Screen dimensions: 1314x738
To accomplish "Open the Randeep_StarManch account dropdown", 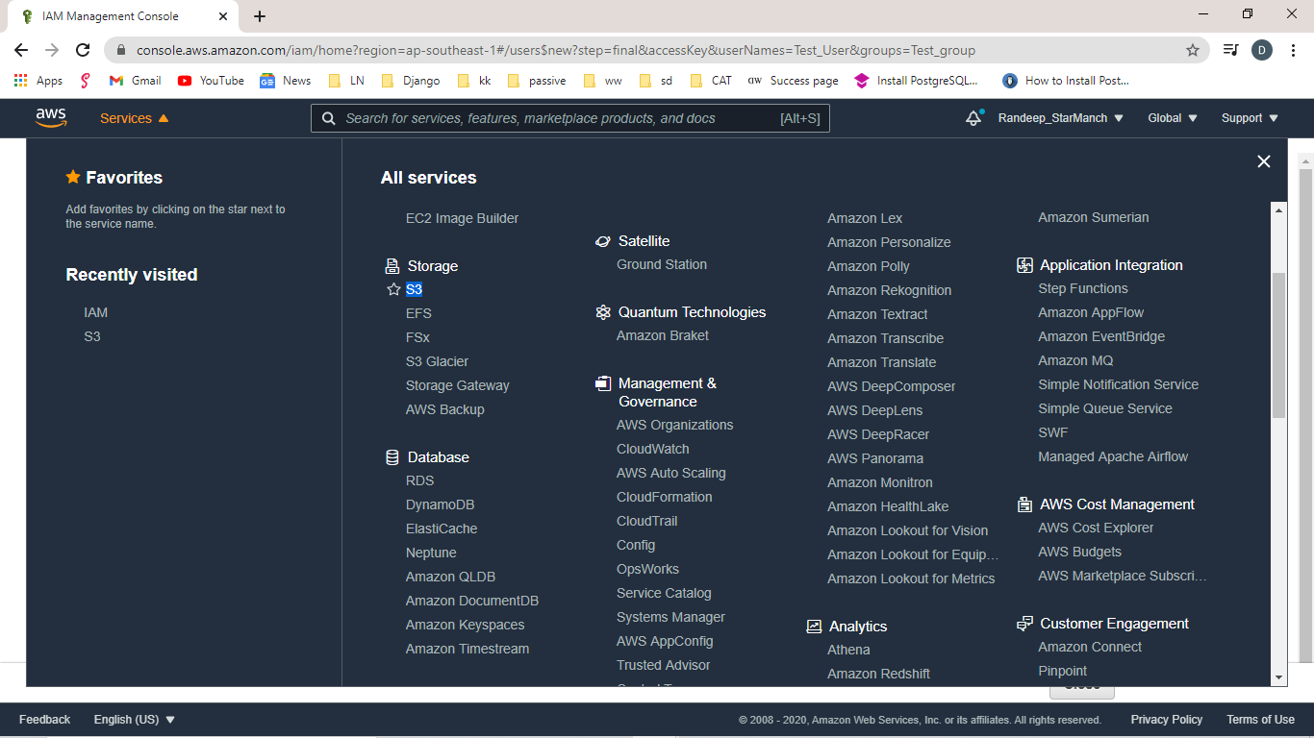I will coord(1060,118).
